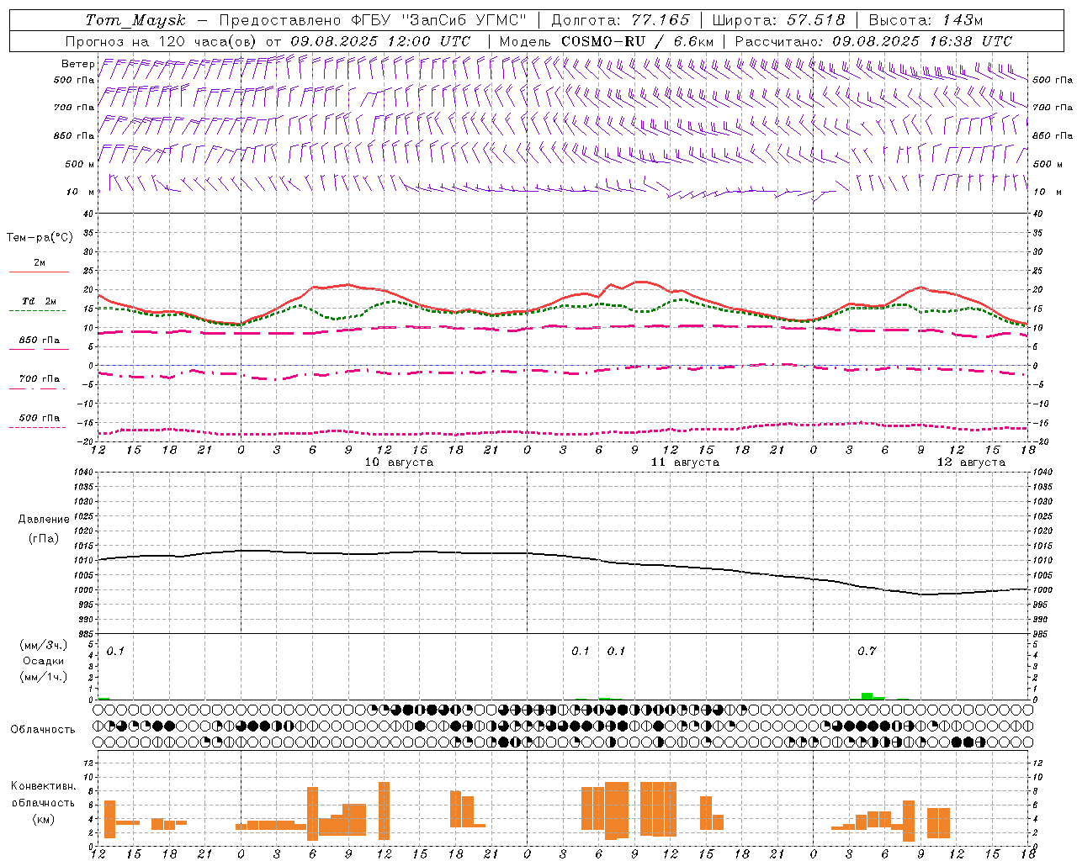The width and height of the screenshot is (1077, 861).
Task: Click the 0.7 precipitation amount value
Action: 867,652
